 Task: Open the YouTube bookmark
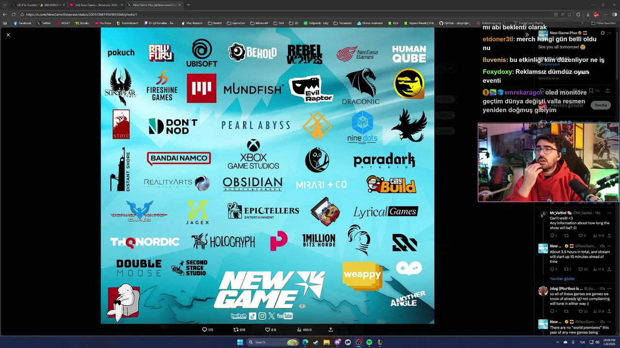(103, 23)
